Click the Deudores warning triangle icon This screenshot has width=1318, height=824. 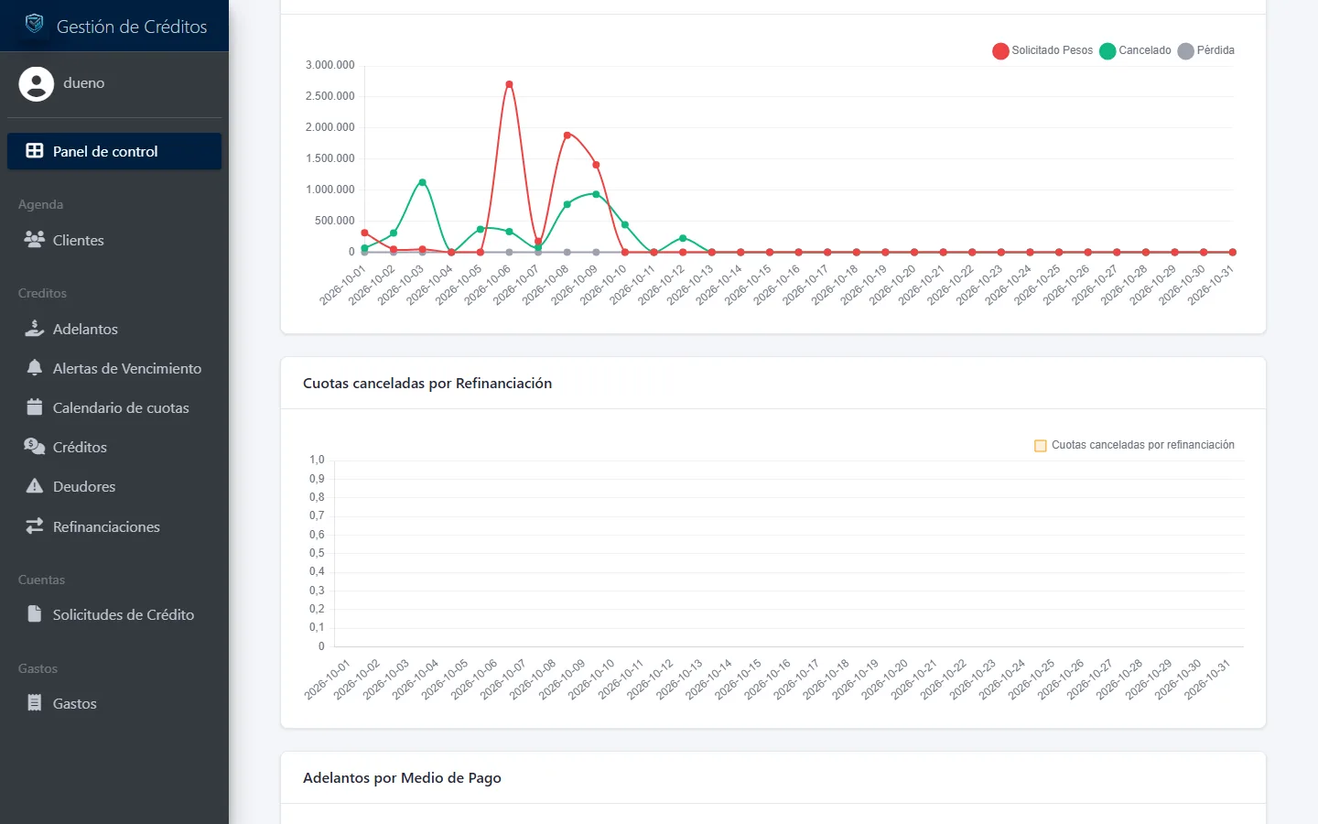[x=35, y=486]
